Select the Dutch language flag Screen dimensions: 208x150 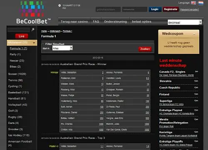[201, 3]
